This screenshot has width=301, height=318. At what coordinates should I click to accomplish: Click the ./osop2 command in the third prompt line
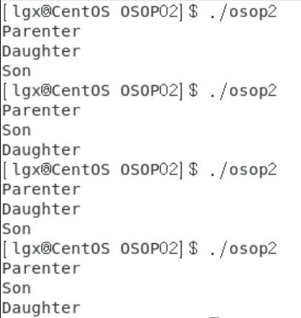pos(242,170)
